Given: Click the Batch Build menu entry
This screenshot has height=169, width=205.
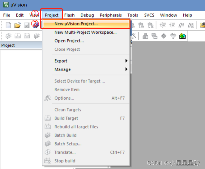Looking at the screenshot, I should [x=86, y=135].
